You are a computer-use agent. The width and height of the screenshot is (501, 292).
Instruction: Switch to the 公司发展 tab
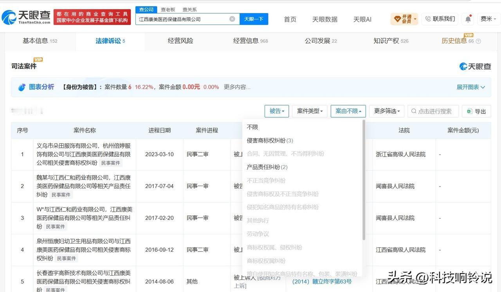(x=321, y=41)
